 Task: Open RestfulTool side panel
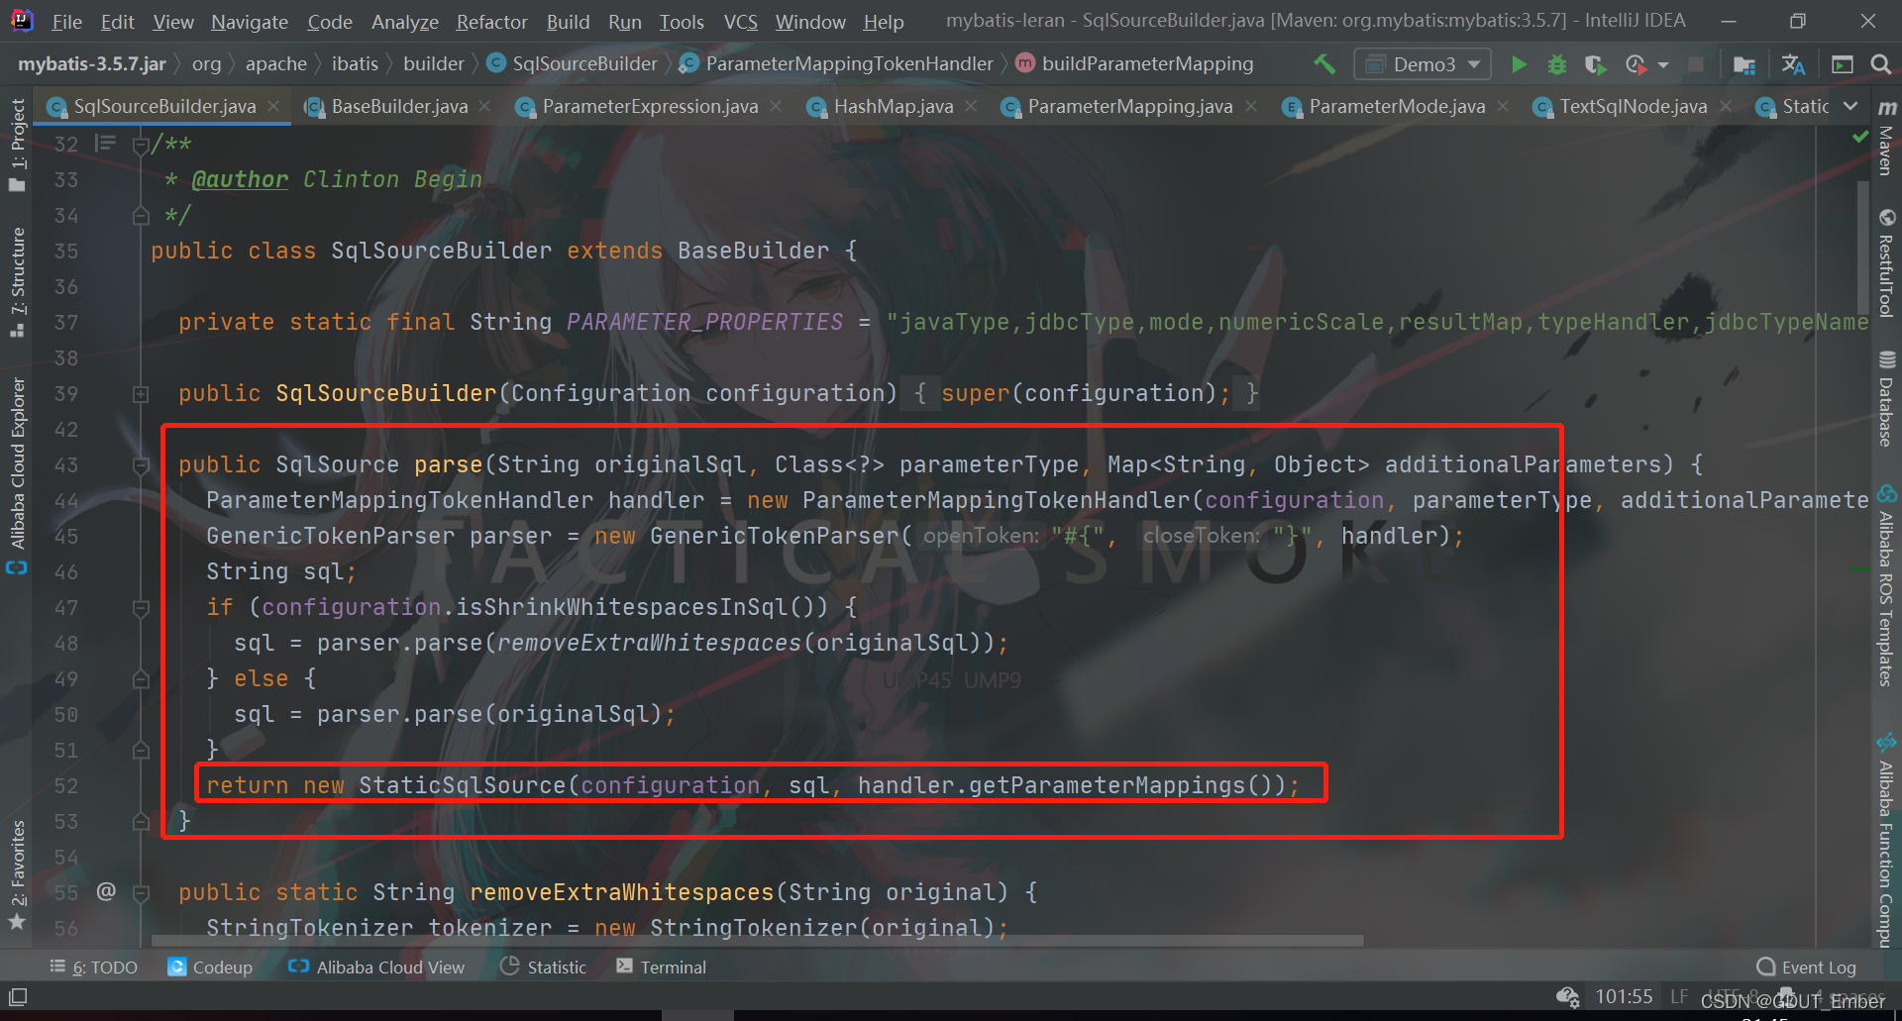[x=1887, y=263]
